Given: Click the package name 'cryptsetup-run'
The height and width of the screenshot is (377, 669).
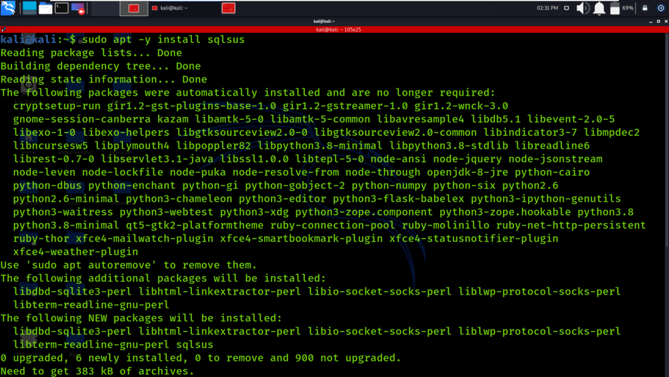Looking at the screenshot, I should [x=57, y=106].
